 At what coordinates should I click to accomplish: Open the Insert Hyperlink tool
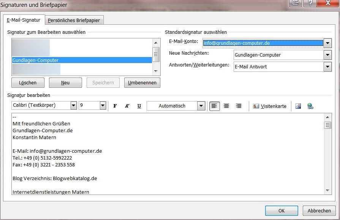pyautogui.click(x=310, y=106)
